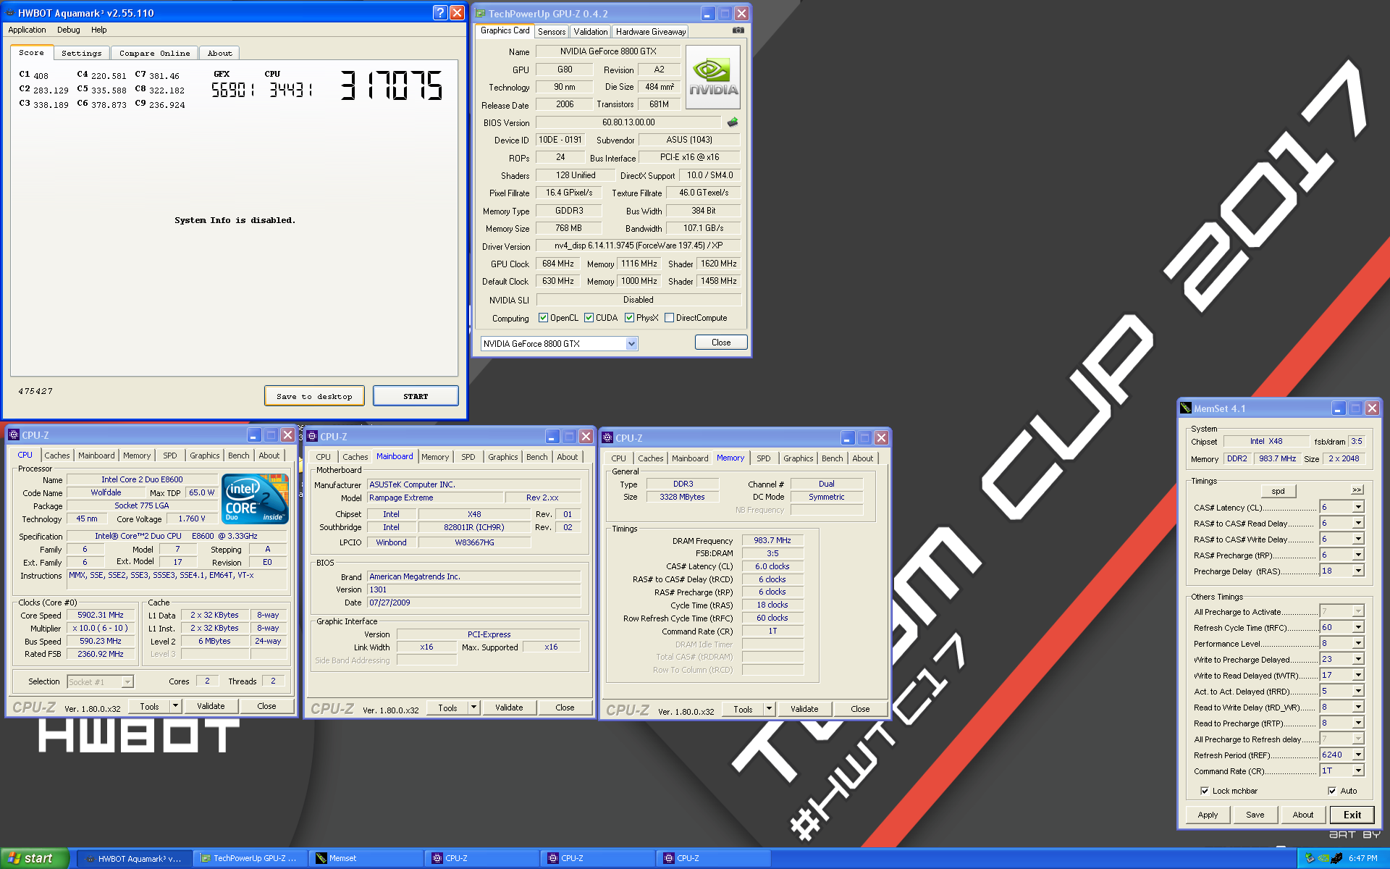Click the GPU-Z Name field showing GeForce 8800 GTX
1390x869 pixels.
(608, 51)
